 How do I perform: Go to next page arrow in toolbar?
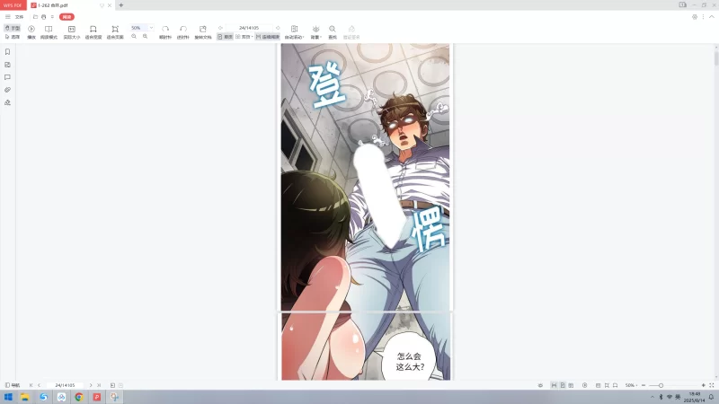point(278,28)
